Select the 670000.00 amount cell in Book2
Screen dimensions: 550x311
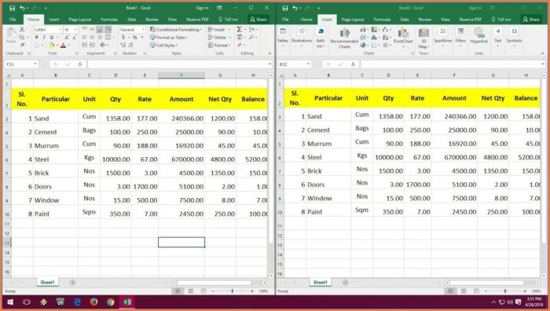coord(454,157)
